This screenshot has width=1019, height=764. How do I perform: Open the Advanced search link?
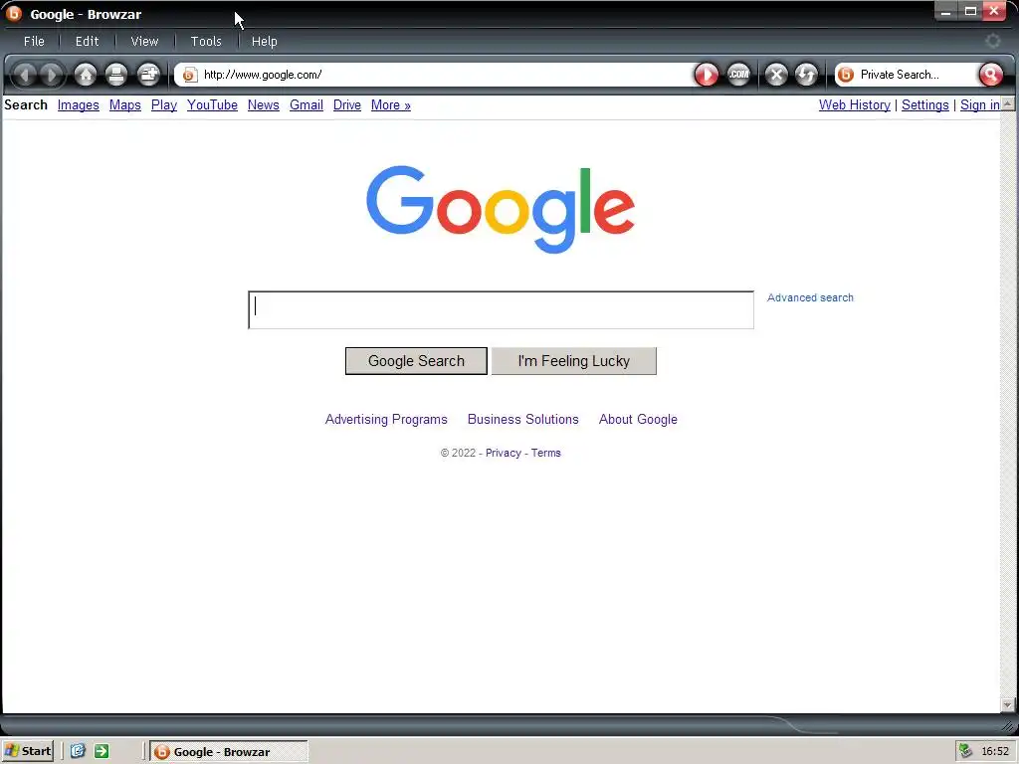point(810,297)
